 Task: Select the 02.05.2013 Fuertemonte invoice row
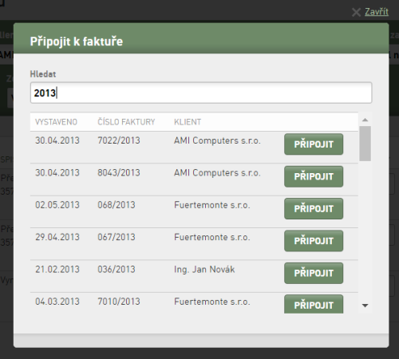point(194,211)
